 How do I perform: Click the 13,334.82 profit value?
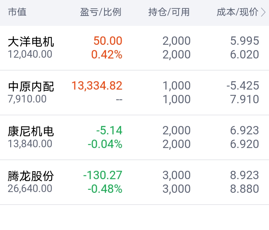pyautogui.click(x=97, y=86)
